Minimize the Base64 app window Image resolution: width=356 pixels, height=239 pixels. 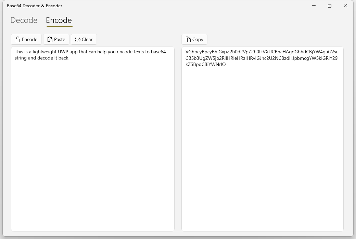(314, 6)
